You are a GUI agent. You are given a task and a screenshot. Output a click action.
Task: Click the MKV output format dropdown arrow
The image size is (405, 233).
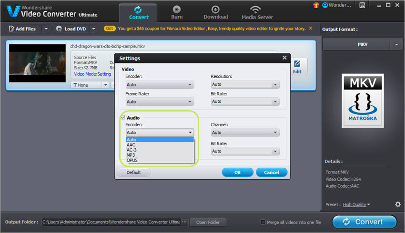pos(396,44)
